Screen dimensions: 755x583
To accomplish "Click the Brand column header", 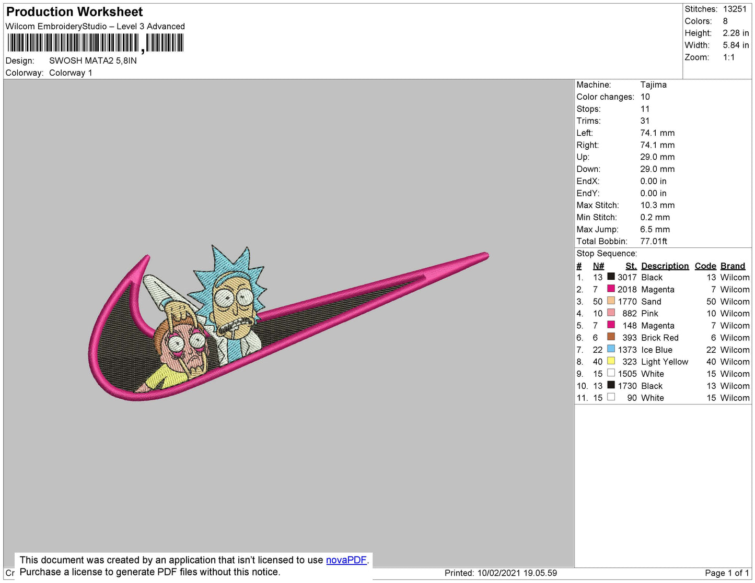I will coord(733,266).
